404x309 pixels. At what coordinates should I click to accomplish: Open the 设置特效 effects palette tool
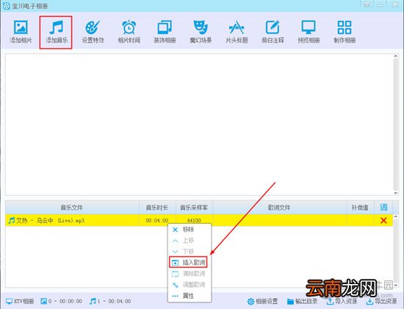(93, 32)
